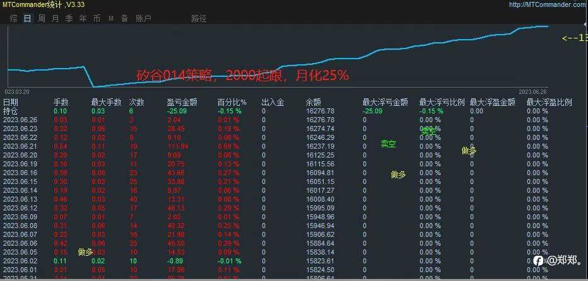Screen dimensions: 588x281
Task: Switch to the 账户 account tab
Action: [143, 18]
